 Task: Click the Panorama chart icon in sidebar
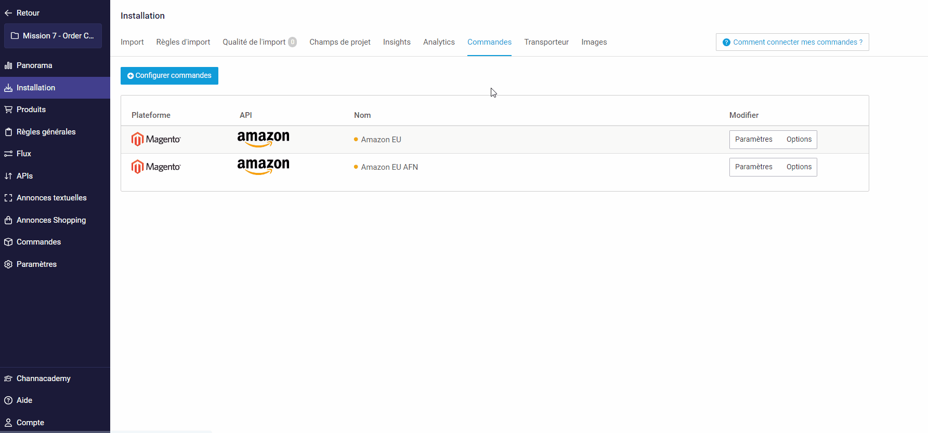(8, 65)
